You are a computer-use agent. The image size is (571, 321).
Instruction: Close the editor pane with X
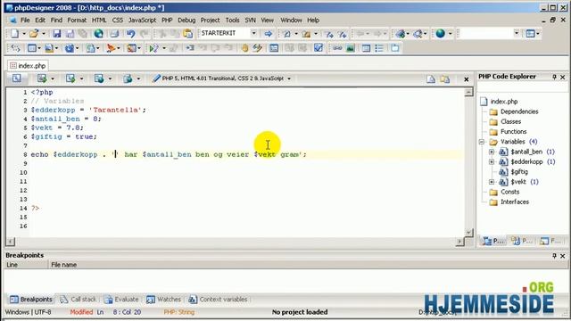click(466, 79)
